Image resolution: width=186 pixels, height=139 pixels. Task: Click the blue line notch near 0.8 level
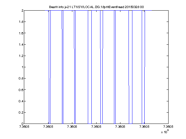(50, 78)
